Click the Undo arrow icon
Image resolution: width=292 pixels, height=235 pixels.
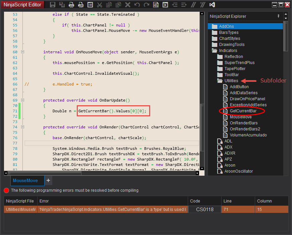[x=137, y=5]
